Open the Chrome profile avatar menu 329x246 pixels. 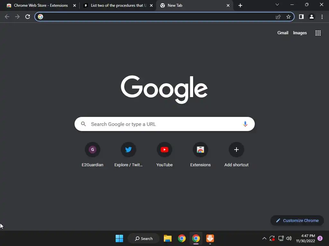pyautogui.click(x=312, y=17)
